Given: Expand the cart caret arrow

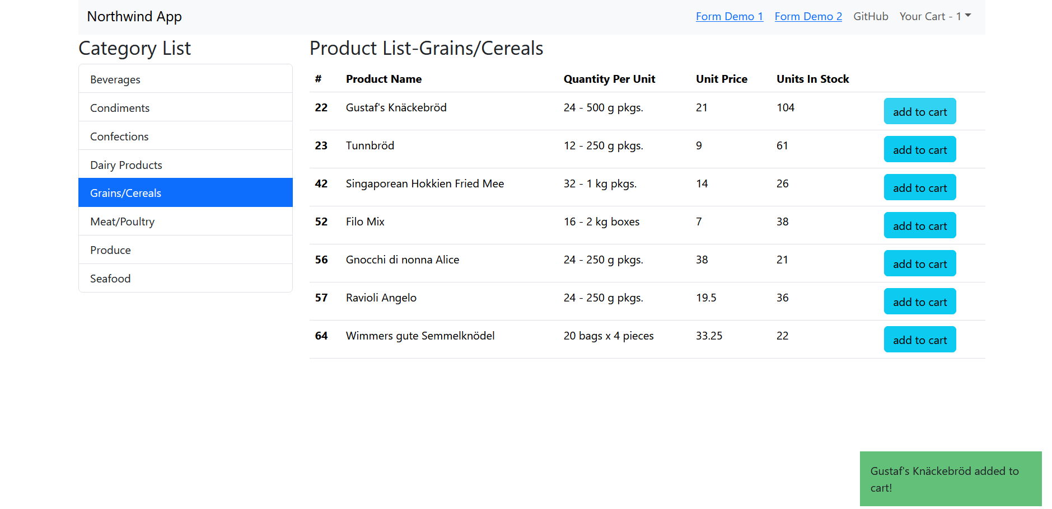Looking at the screenshot, I should pyautogui.click(x=967, y=16).
